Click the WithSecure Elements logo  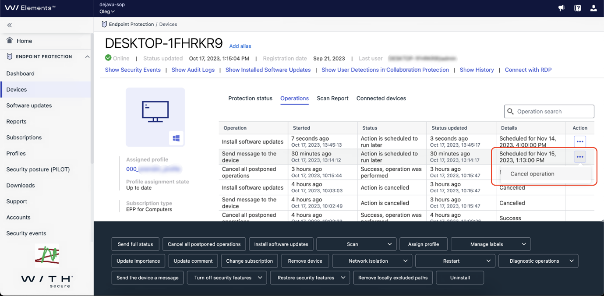click(x=30, y=8)
